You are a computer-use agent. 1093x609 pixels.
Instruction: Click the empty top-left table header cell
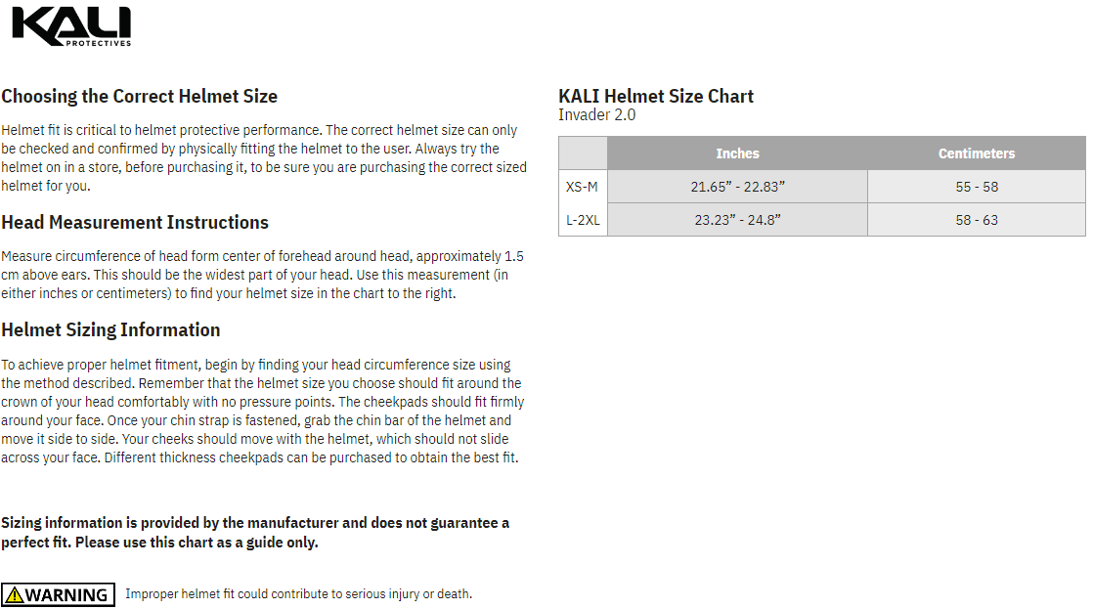(583, 153)
